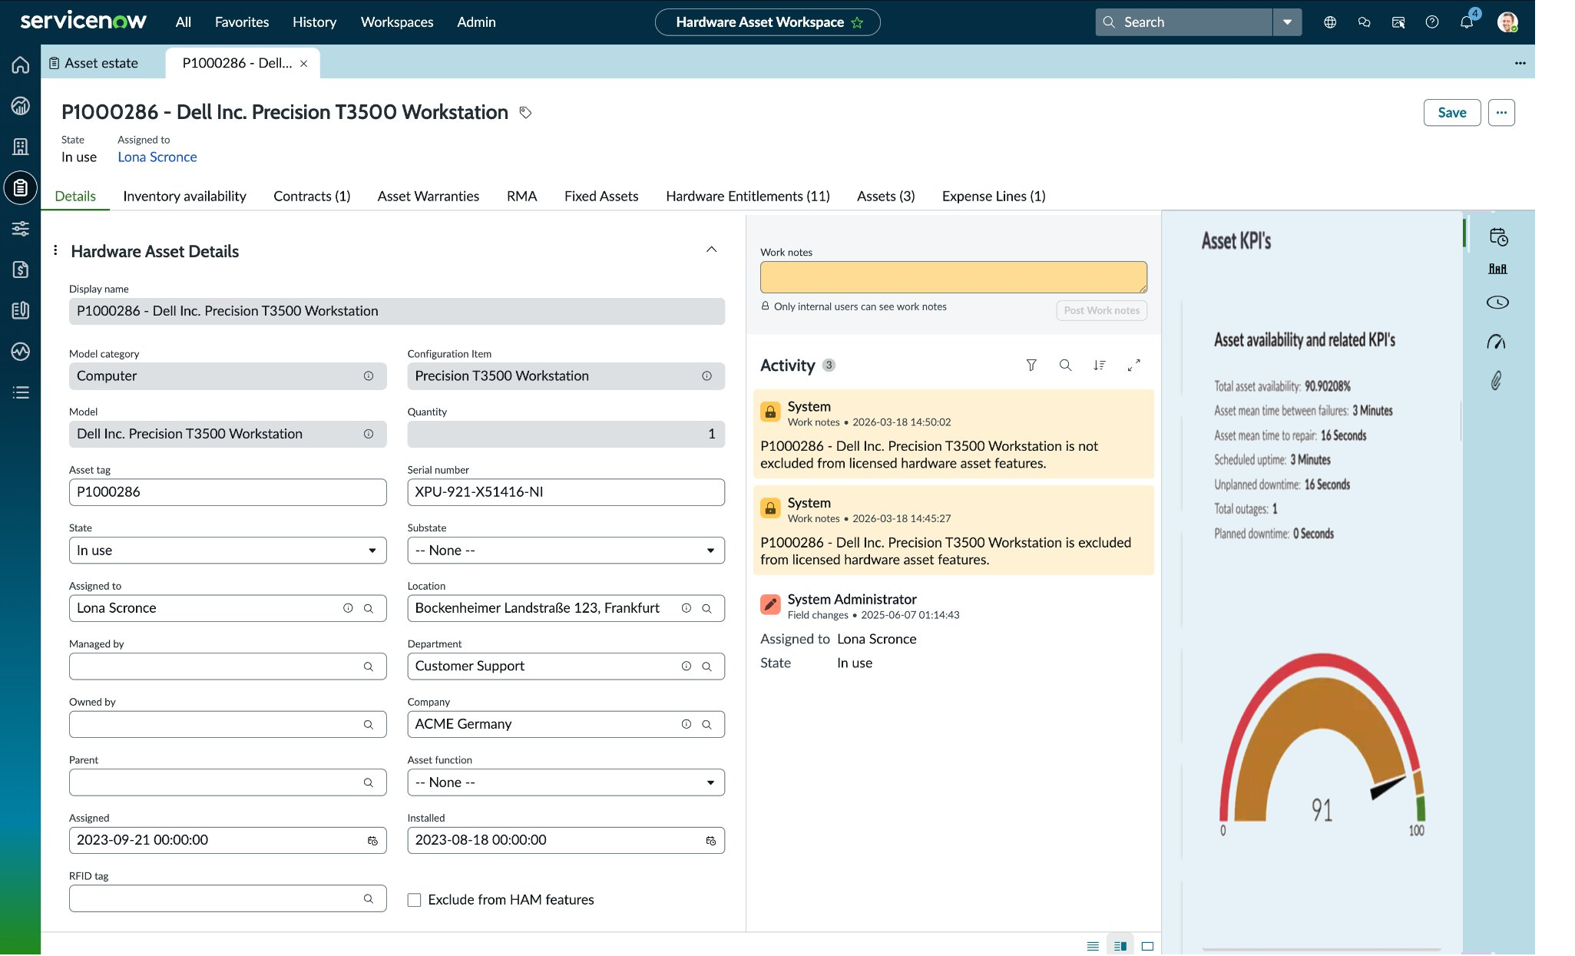The width and height of the screenshot is (1575, 956).
Task: Open the Workspaces menu
Action: 397,22
